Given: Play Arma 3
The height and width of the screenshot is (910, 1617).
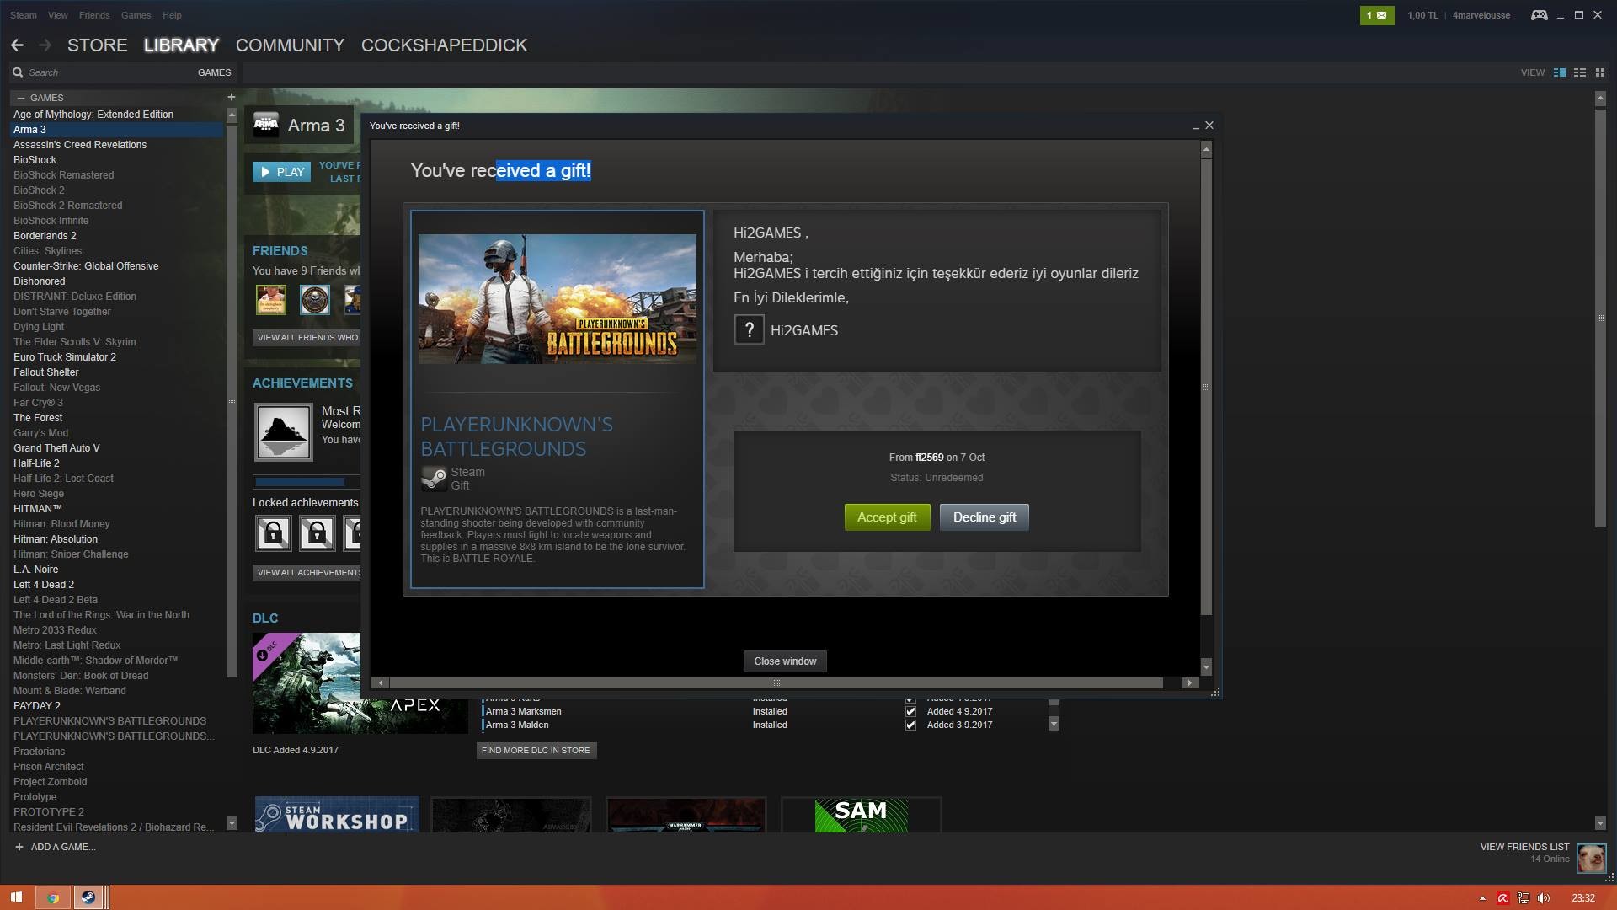Looking at the screenshot, I should (281, 172).
